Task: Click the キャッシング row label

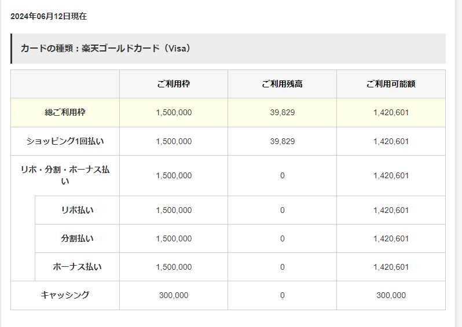Action: pyautogui.click(x=65, y=295)
